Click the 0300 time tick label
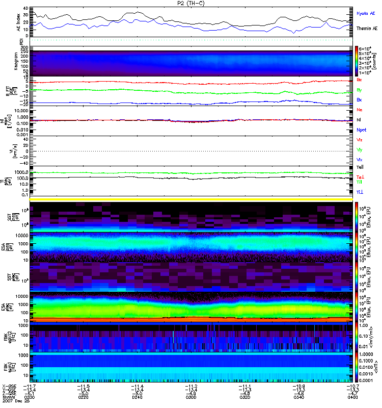 point(191,397)
